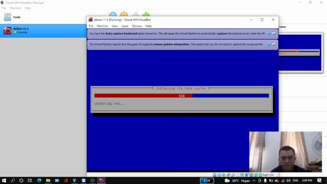The height and width of the screenshot is (184, 327).
Task: Open the network tray icon
Action: (283, 180)
